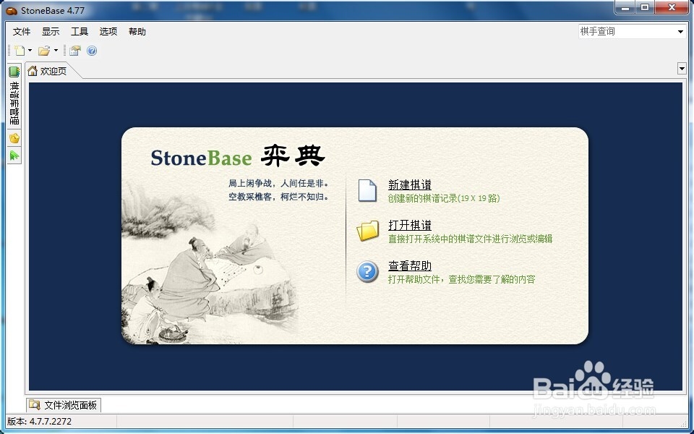
Task: Click the question mark icon beside 查看帮助
Action: pyautogui.click(x=367, y=271)
